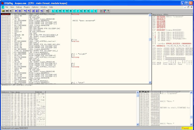The image size is (194, 130).
Task: Show Threads with the T button
Action: 64,11
